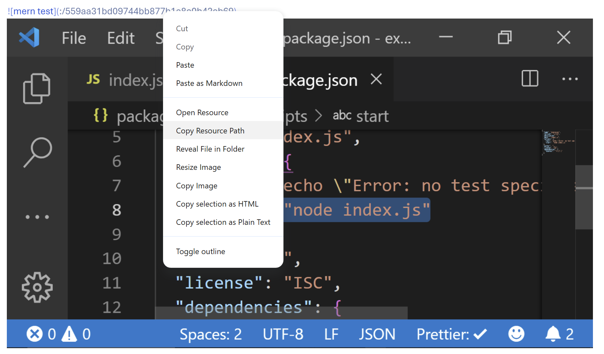Click the horizontal editor scrollbar
The image size is (604, 354).
pyautogui.click(x=281, y=313)
